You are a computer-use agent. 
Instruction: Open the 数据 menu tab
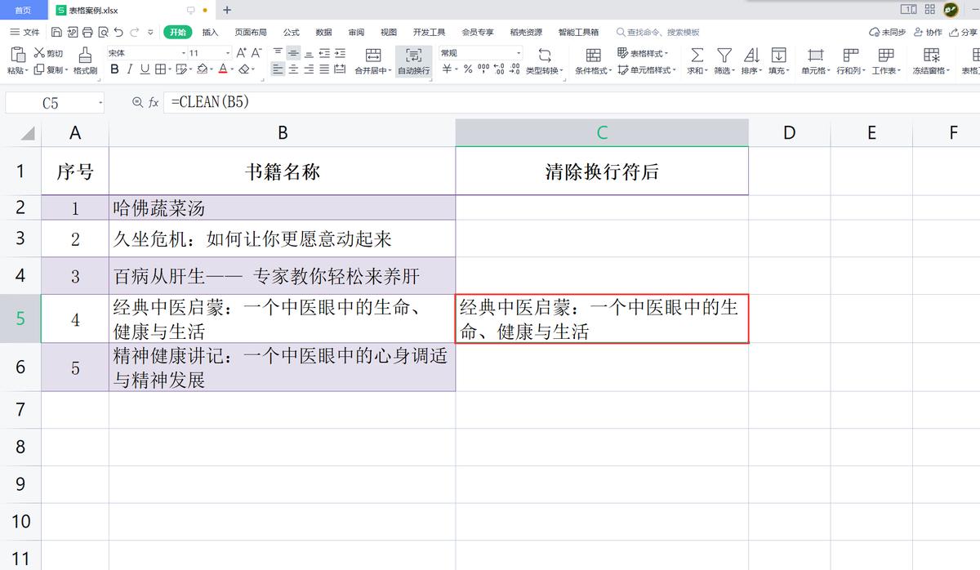click(322, 32)
